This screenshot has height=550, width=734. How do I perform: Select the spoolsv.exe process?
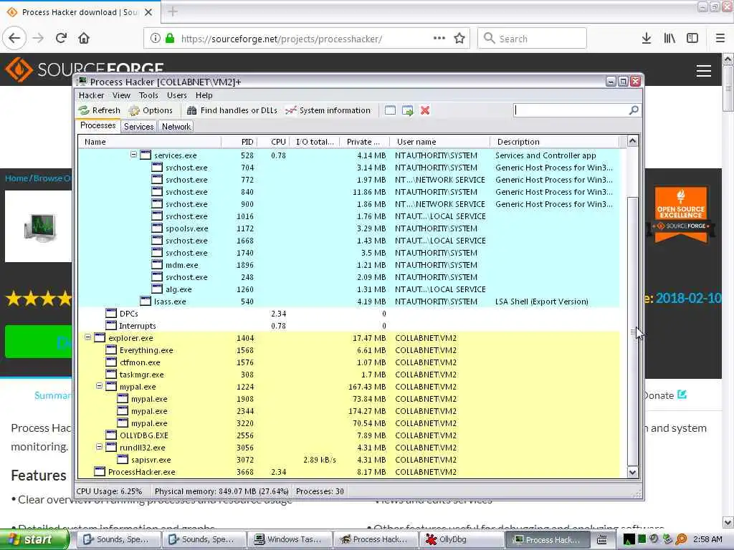pos(349,228)
